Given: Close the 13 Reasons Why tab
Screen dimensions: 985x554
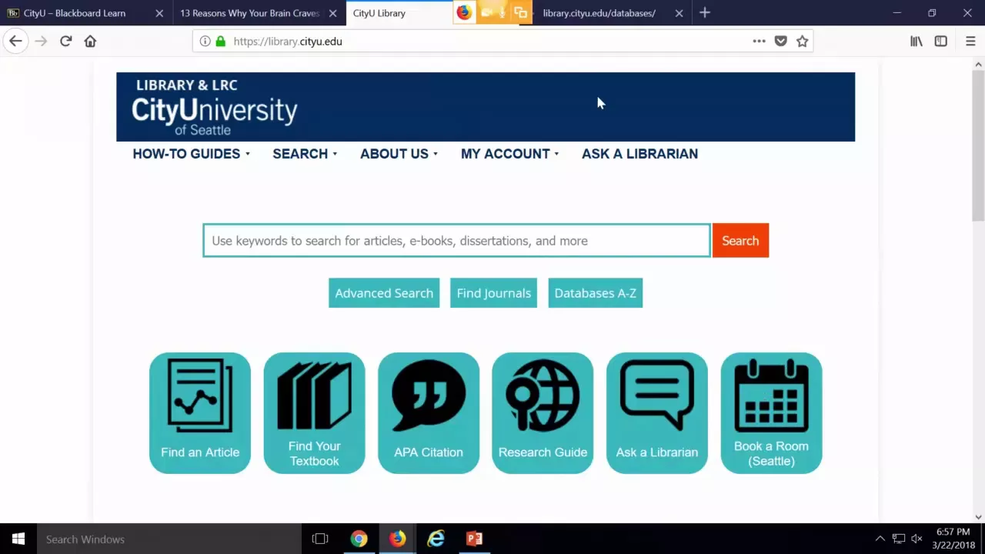Looking at the screenshot, I should coord(332,13).
